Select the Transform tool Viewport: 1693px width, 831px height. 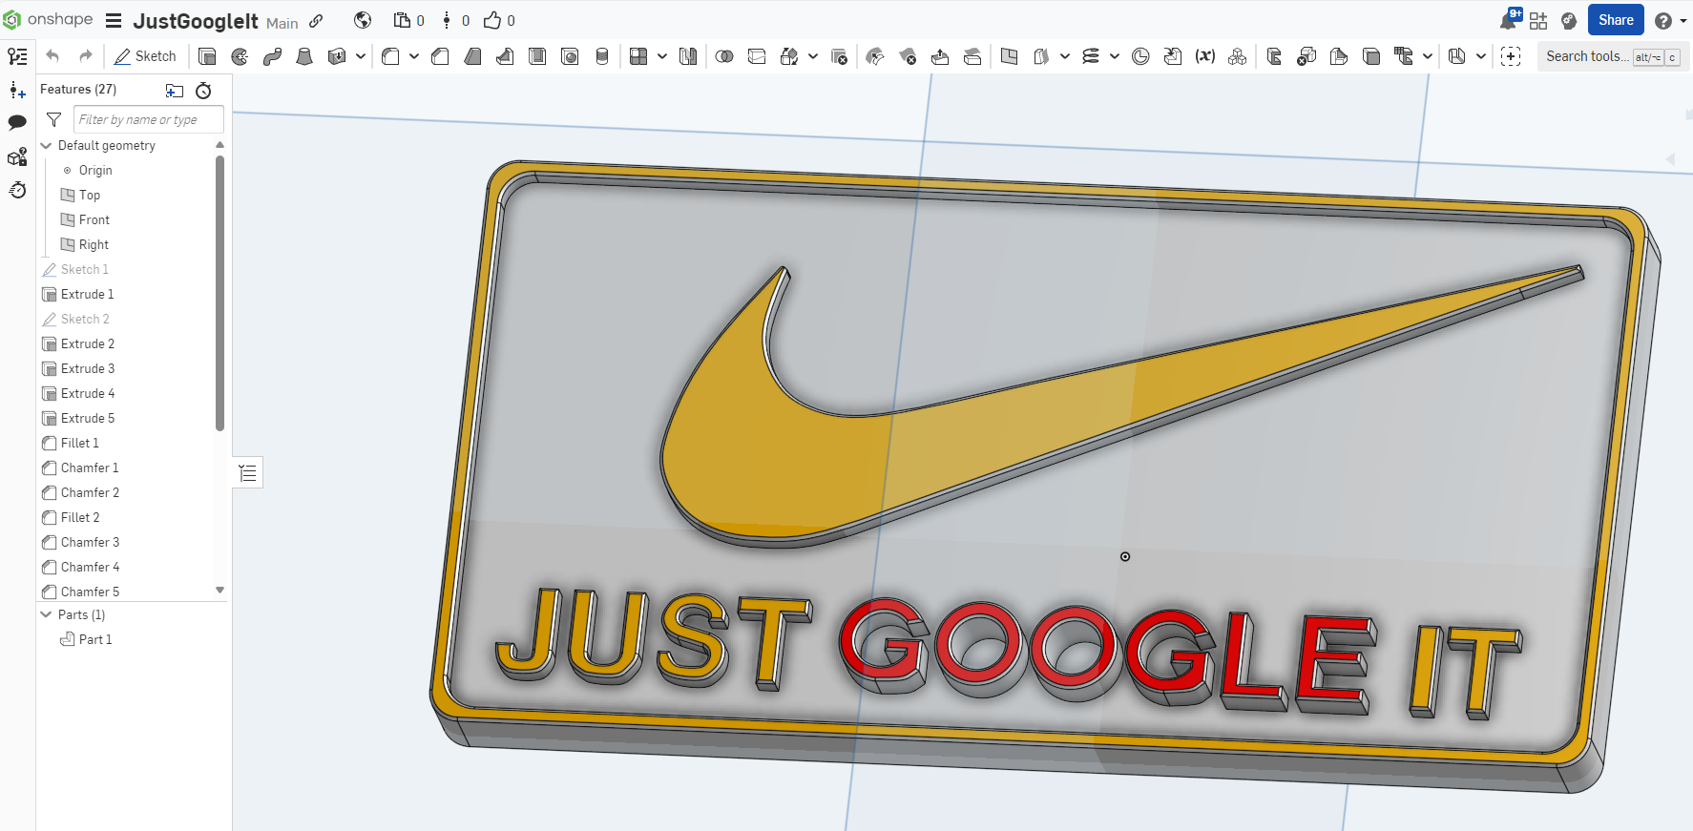pos(789,56)
